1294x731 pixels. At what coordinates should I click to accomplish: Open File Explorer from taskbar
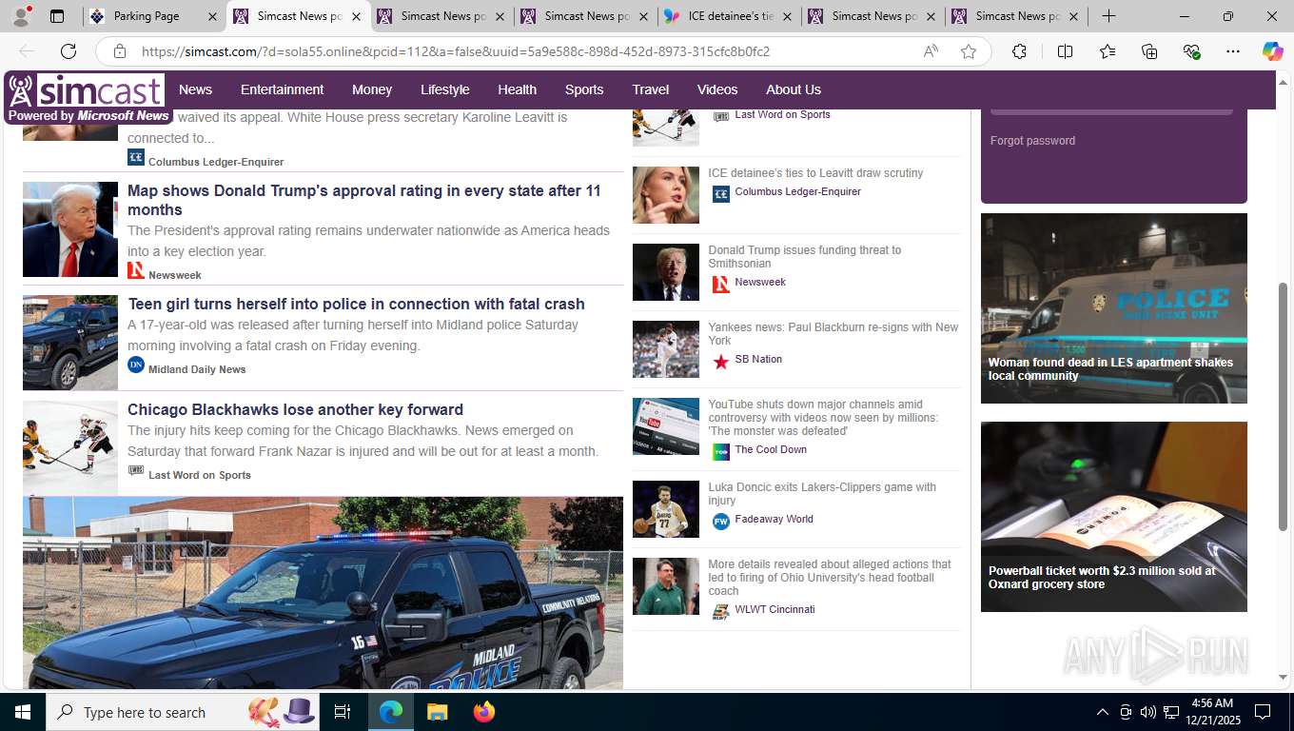tap(437, 712)
